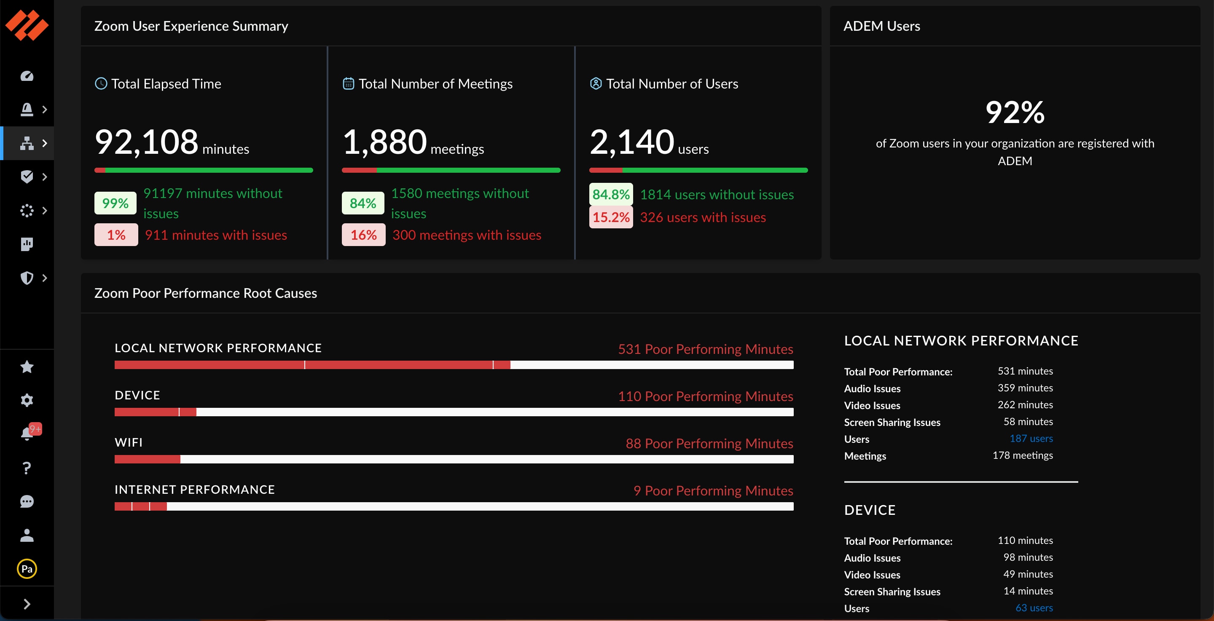Open the 63 users link under Device
The image size is (1214, 621).
(1034, 608)
